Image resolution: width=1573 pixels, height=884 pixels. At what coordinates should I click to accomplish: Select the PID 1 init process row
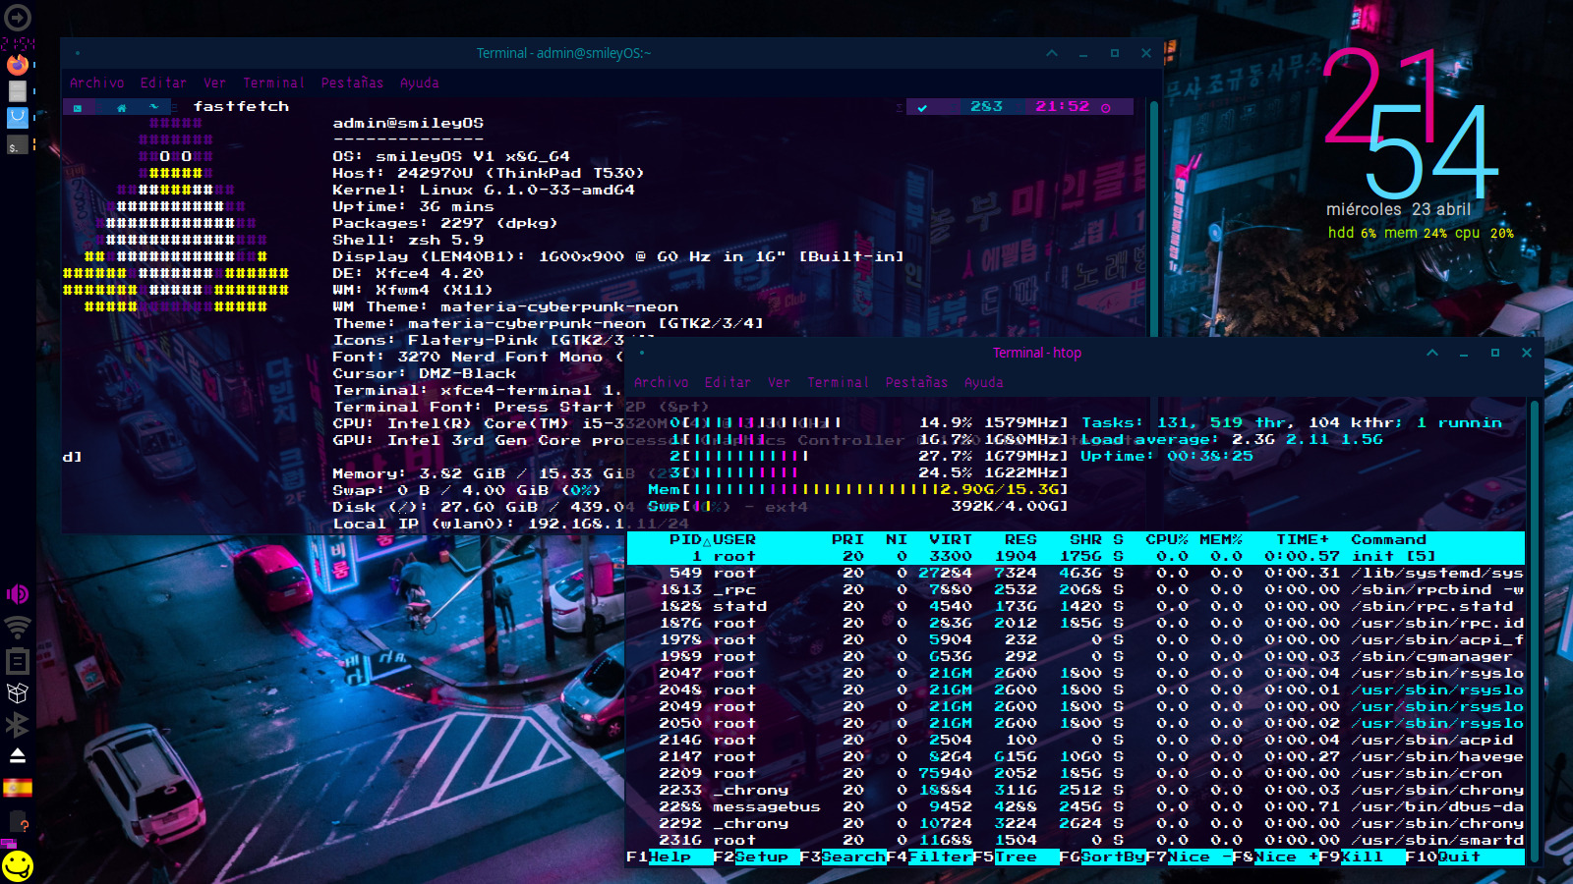tap(1076, 557)
